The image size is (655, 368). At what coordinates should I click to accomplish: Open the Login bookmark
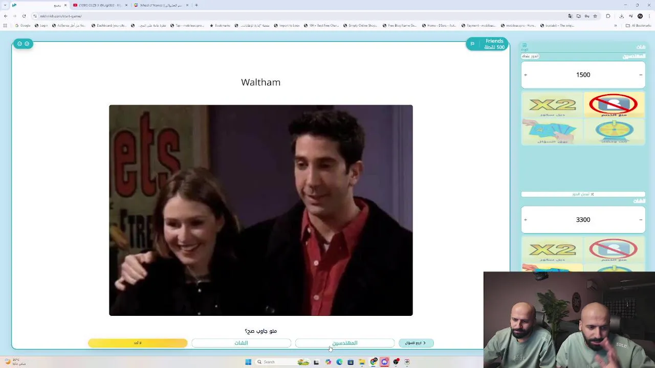(42, 26)
